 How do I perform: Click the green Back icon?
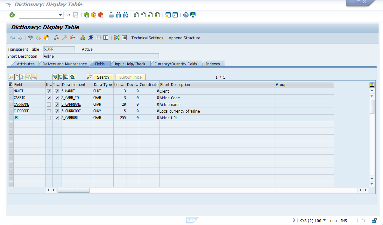[x=87, y=15]
